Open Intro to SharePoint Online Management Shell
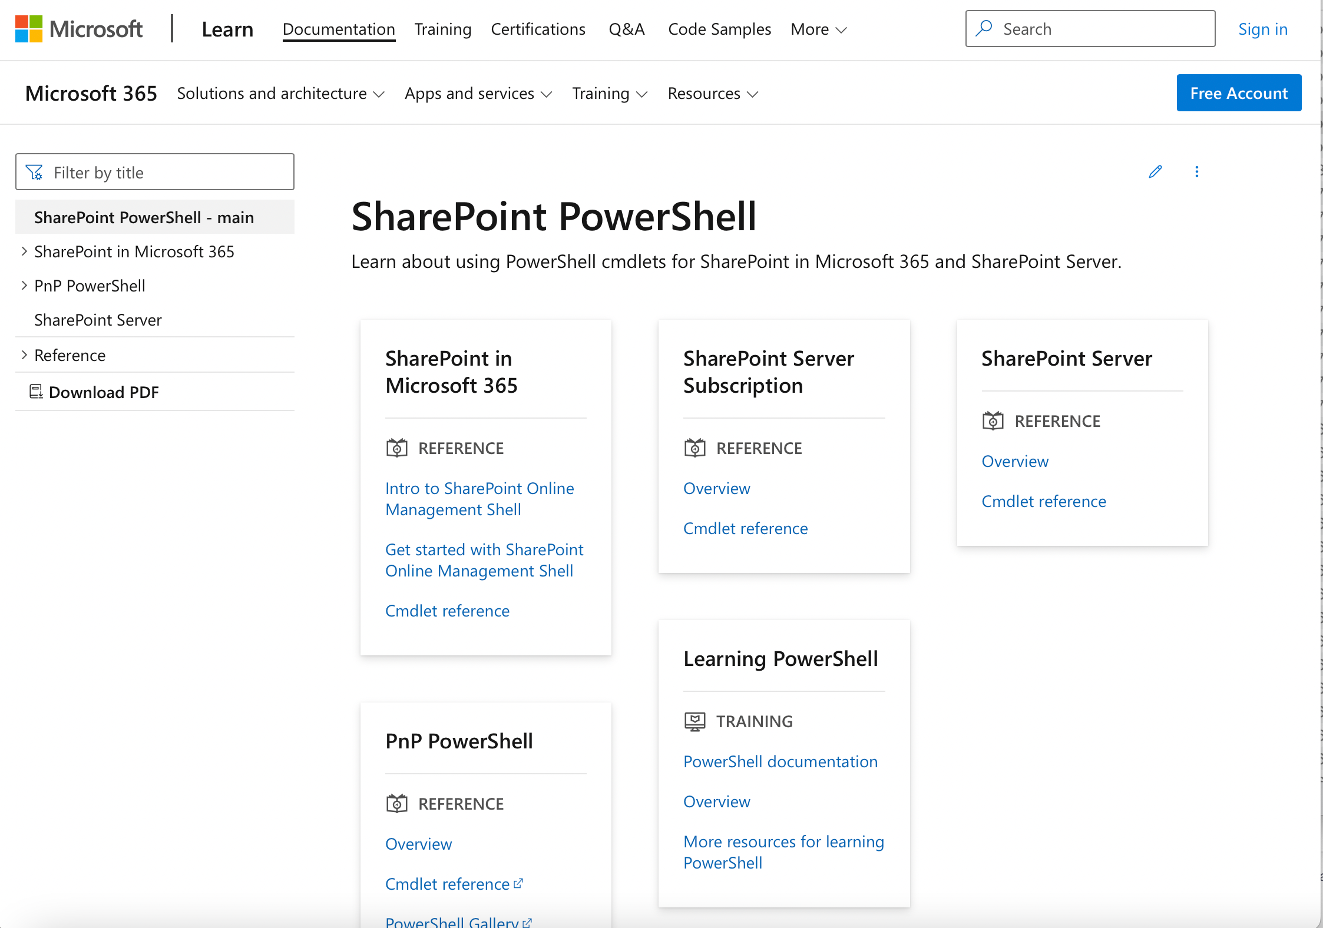 point(479,499)
